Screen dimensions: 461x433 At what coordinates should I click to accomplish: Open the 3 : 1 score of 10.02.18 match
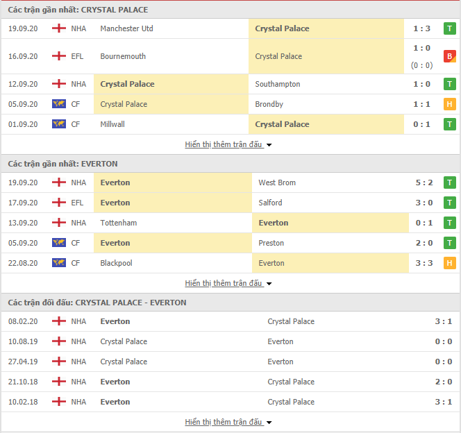click(x=444, y=402)
